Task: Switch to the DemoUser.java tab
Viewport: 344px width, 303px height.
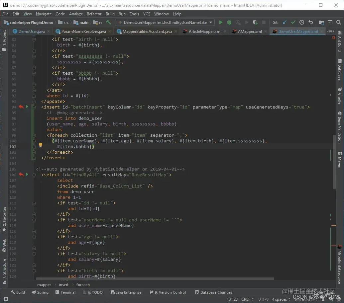Action: coord(32,31)
